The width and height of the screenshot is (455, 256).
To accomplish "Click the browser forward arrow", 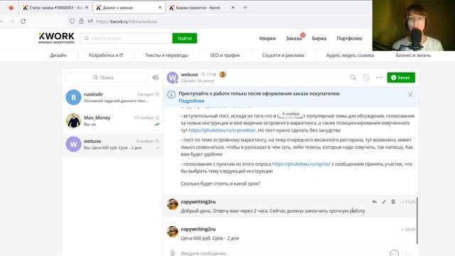I will [11, 21].
